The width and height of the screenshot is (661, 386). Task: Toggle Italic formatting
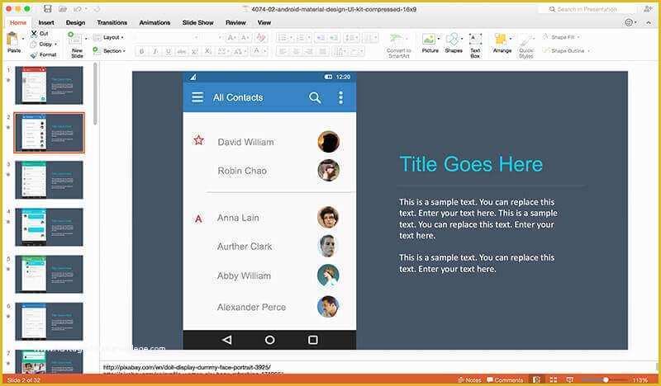155,51
